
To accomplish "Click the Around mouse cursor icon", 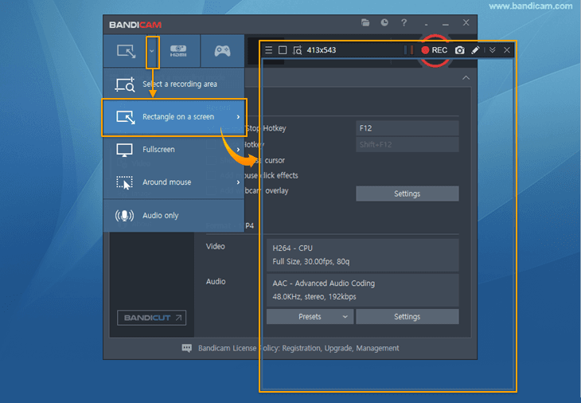I will click(124, 182).
